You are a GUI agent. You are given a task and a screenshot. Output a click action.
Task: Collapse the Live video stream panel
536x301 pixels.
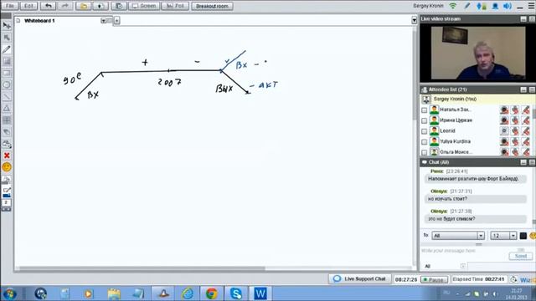[x=523, y=19]
